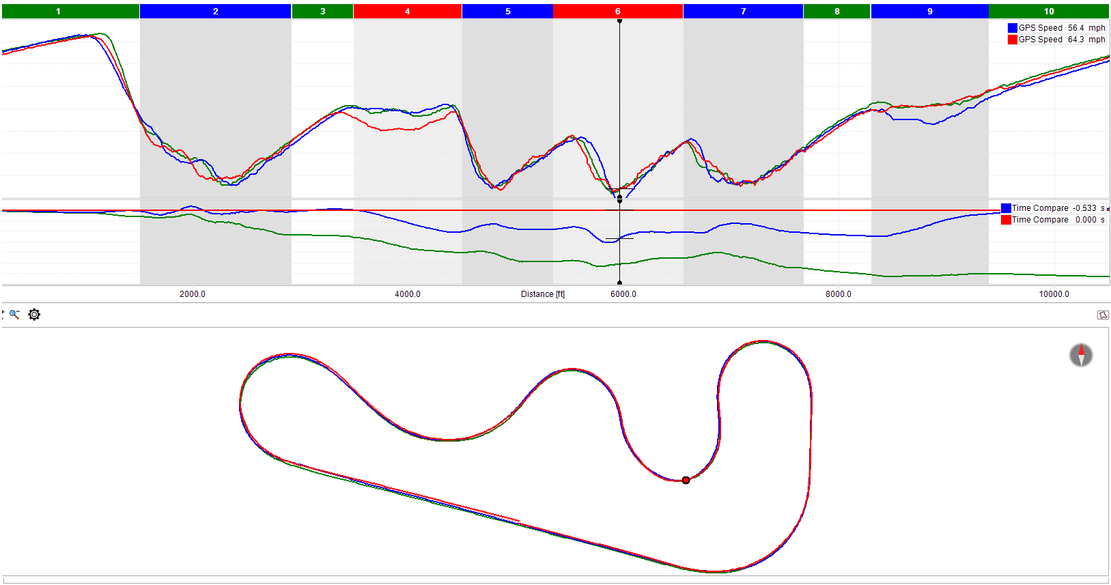Click the red GPS Speed color swatch
This screenshot has height=585, width=1111.
[1013, 40]
